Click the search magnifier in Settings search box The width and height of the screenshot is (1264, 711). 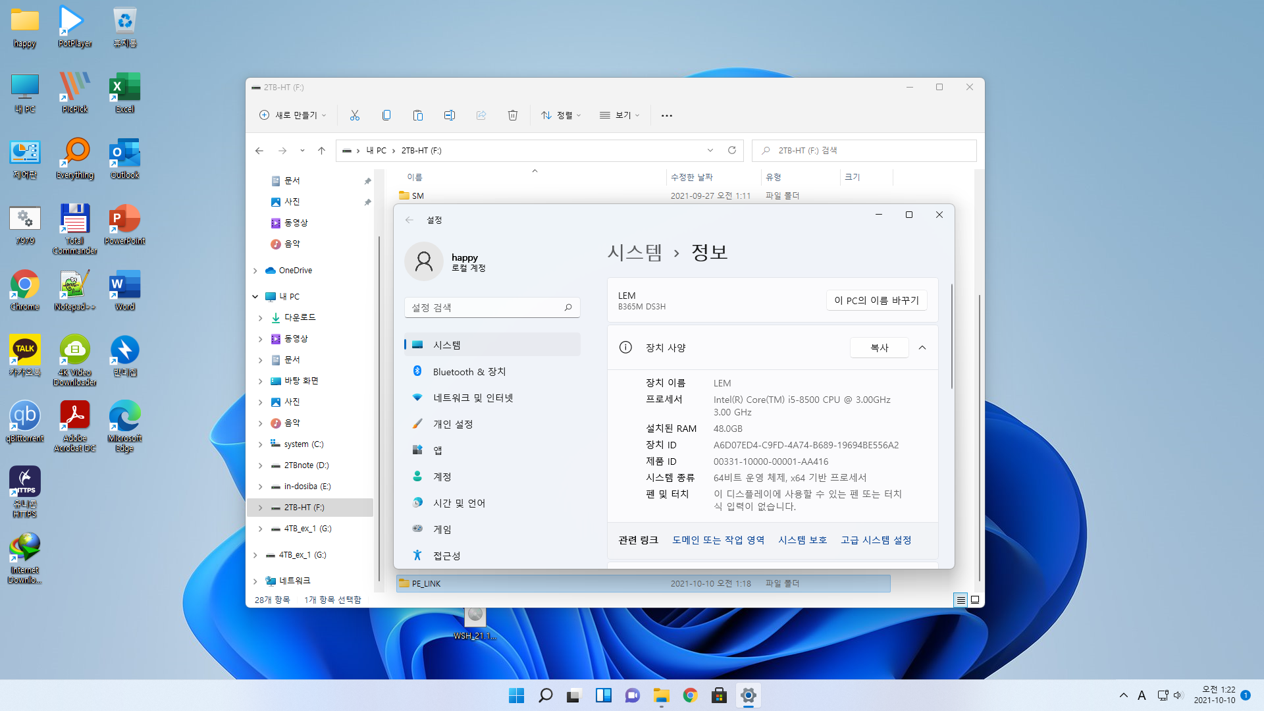568,307
